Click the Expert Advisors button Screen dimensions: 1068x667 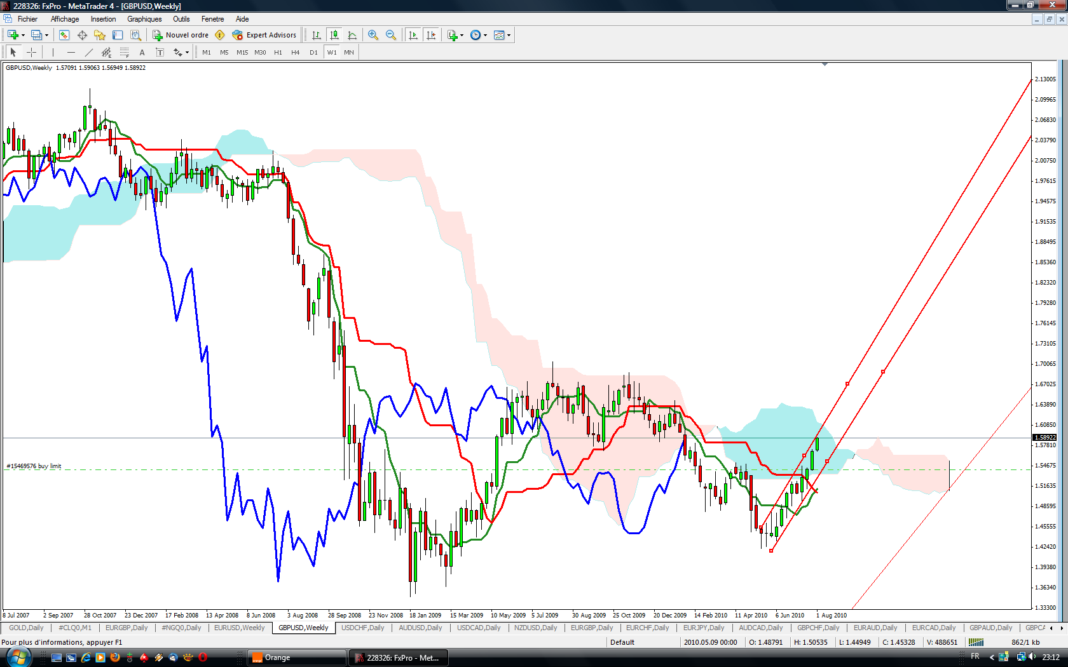tap(264, 35)
